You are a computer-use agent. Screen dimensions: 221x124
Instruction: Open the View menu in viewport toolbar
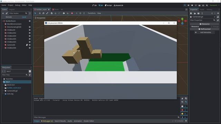(99, 13)
